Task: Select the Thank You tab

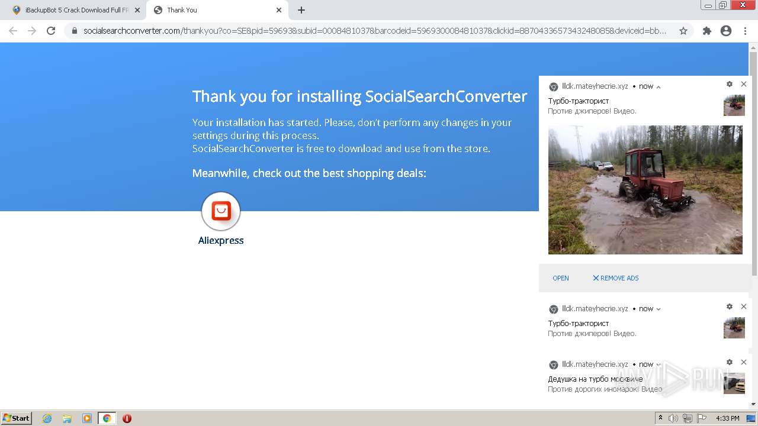Action: (x=217, y=10)
